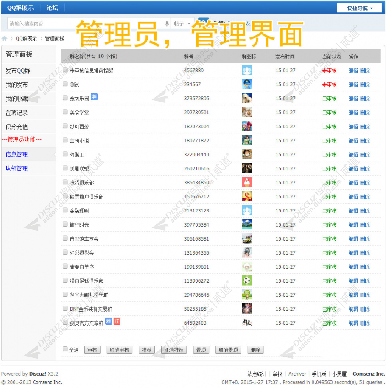
Task: Open the 小黑屋 footer link
Action: (339, 374)
